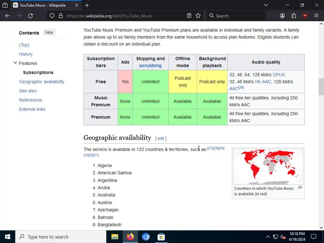Toggle reader view icon in address bar
This screenshot has width=324, height=243.
[x=189, y=16]
